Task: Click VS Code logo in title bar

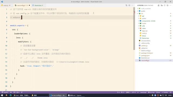Action: click(x=2, y=2)
